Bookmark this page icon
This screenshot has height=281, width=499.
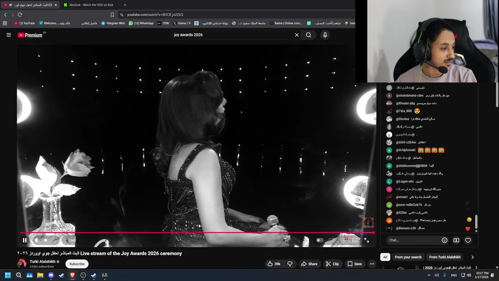pos(112,14)
